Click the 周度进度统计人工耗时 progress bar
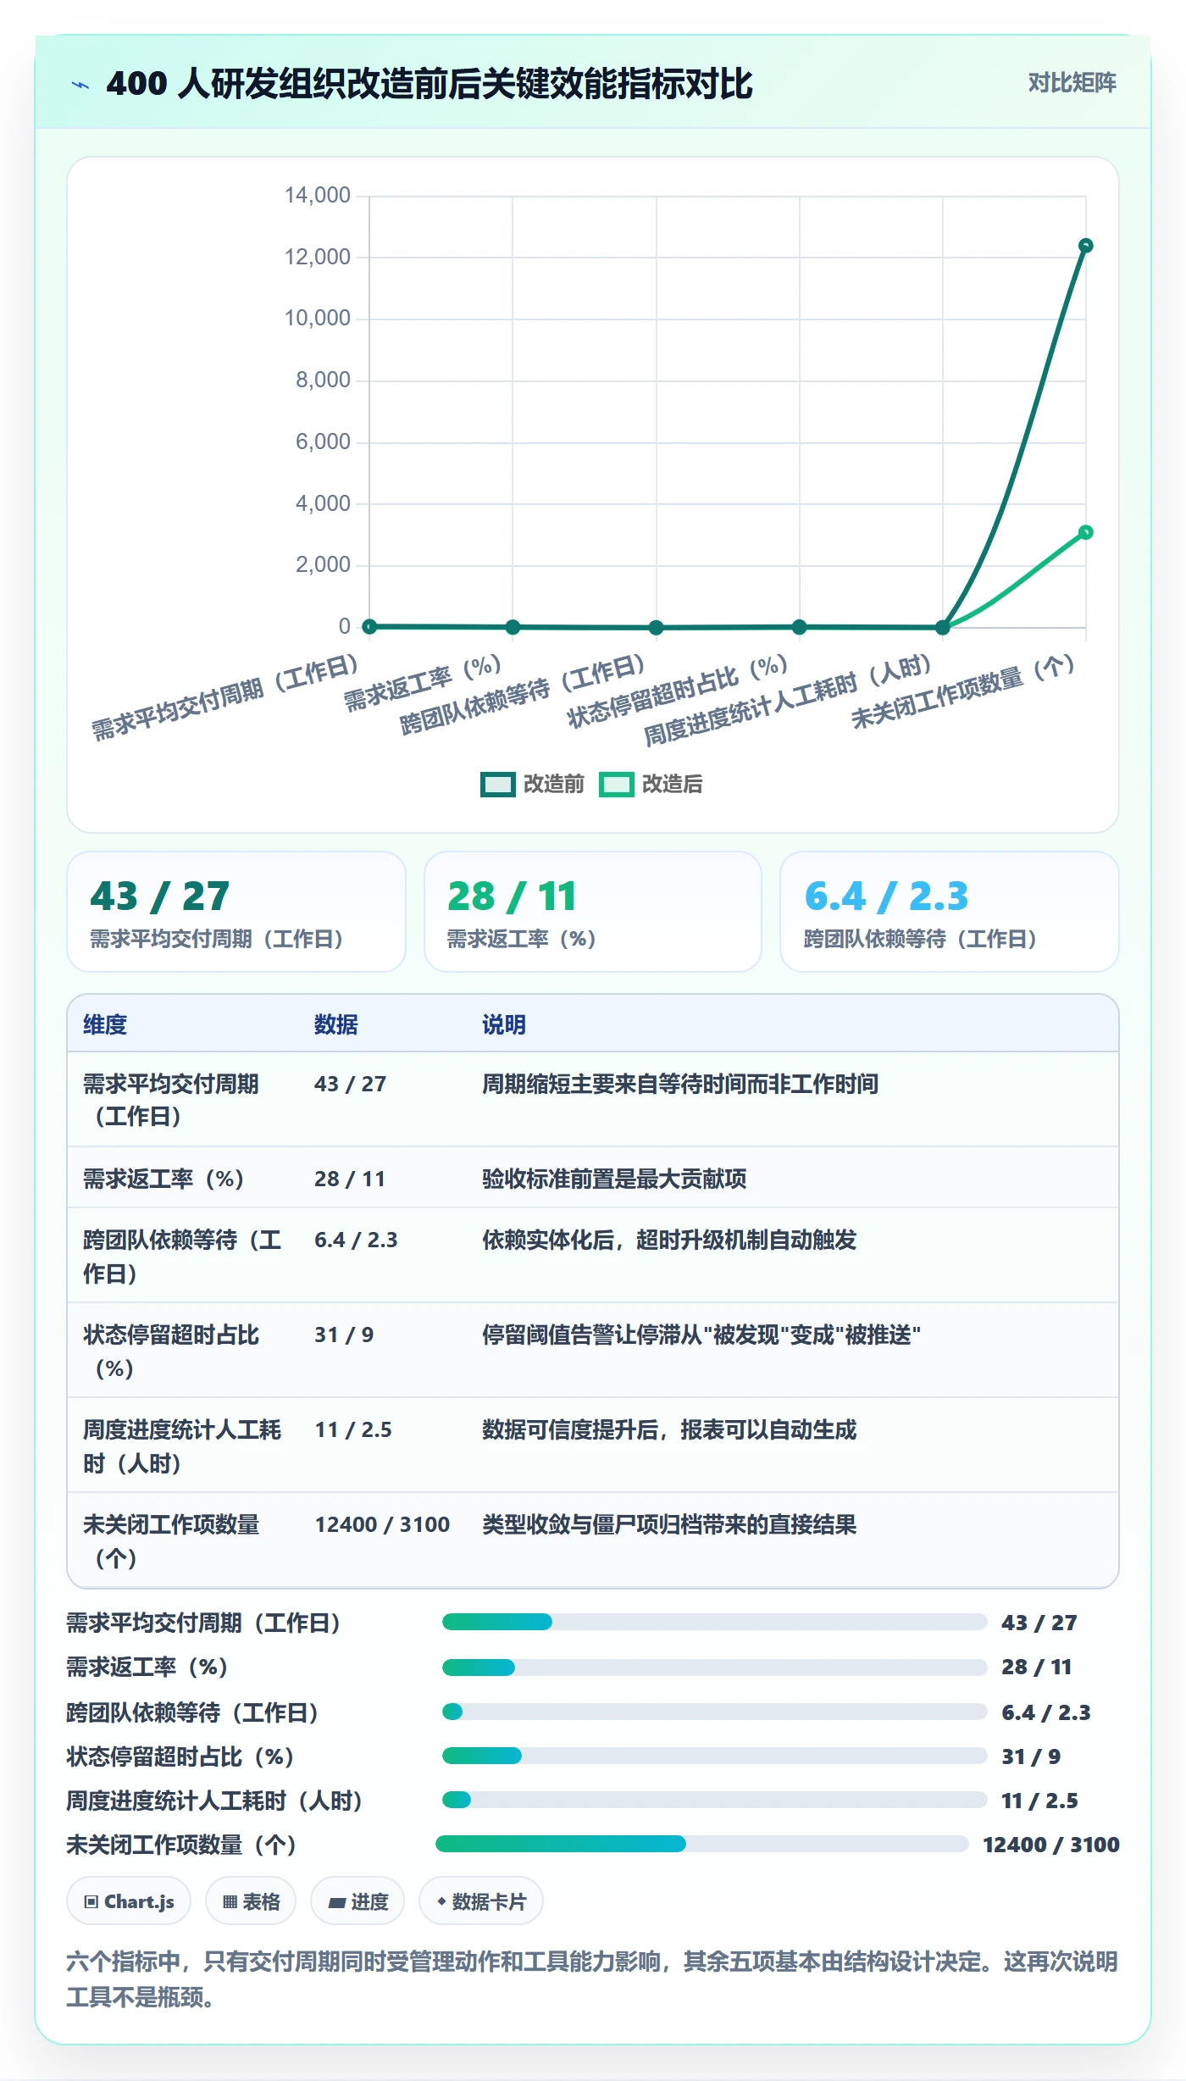Viewport: 1186px width, 2081px height. click(x=714, y=1800)
